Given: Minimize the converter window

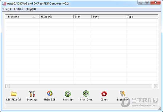Looking at the screenshot, I should pyautogui.click(x=141, y=2).
